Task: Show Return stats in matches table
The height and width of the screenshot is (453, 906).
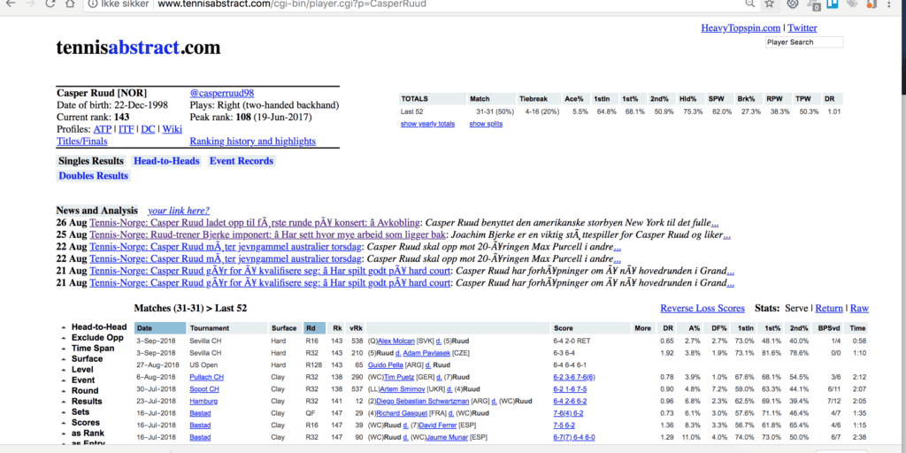Action: click(x=829, y=309)
